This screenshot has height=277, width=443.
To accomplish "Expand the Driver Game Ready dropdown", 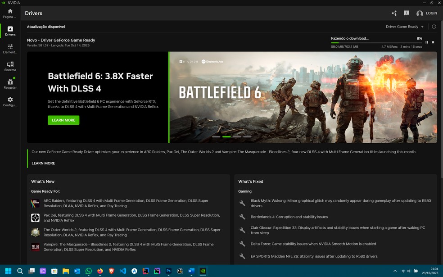I will pos(404,27).
